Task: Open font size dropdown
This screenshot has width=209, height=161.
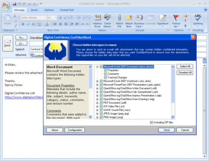Action: (x=55, y=17)
